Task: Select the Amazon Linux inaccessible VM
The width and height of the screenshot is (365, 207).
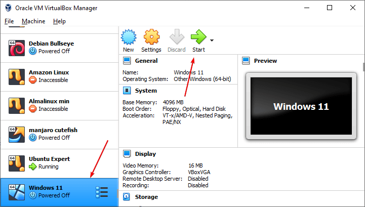Action: coord(49,76)
